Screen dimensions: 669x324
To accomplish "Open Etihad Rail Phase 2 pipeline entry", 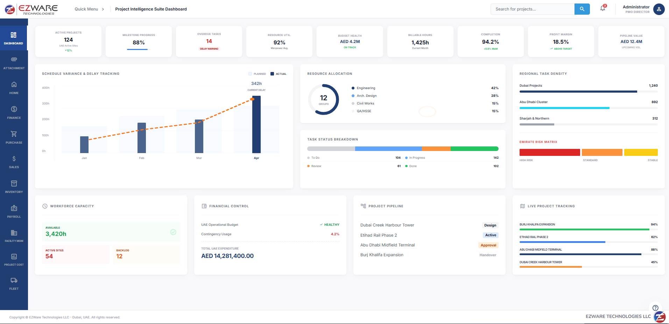I will (x=379, y=235).
